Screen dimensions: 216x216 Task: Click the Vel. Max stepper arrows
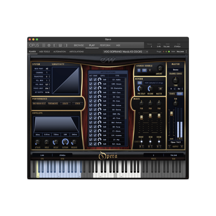tap(49, 85)
